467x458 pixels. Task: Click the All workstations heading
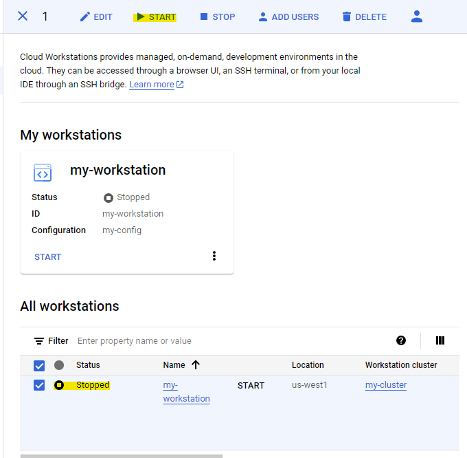[69, 306]
